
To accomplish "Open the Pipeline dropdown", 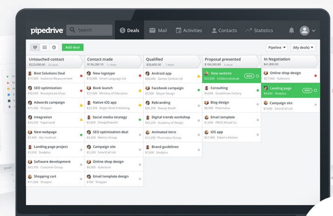I will coord(277,47).
